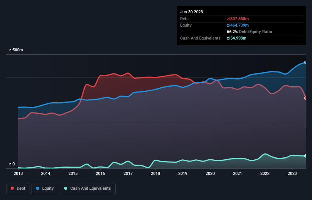This screenshot has width=312, height=200.
Task: Click the 2022 x-axis label
Action: tap(265, 173)
